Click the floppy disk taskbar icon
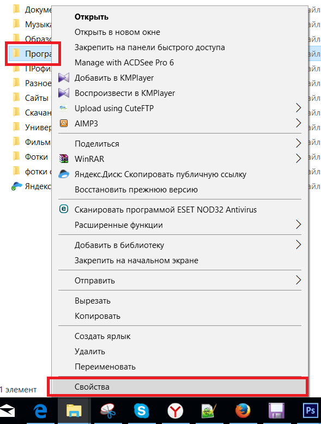Viewport: 321px width, 424px height. 276,411
